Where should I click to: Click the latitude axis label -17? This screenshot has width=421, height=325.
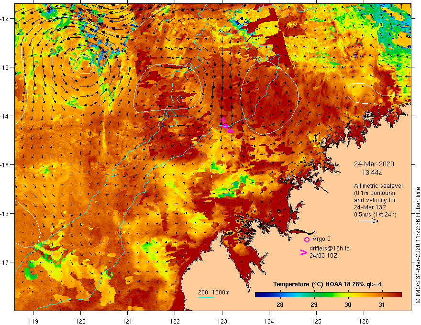click(5, 262)
